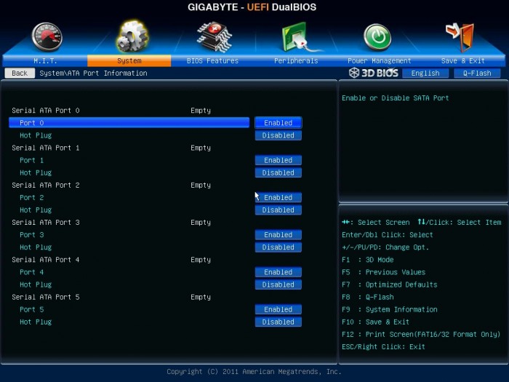The image size is (509, 382).
Task: Open the English language selector
Action: [425, 73]
